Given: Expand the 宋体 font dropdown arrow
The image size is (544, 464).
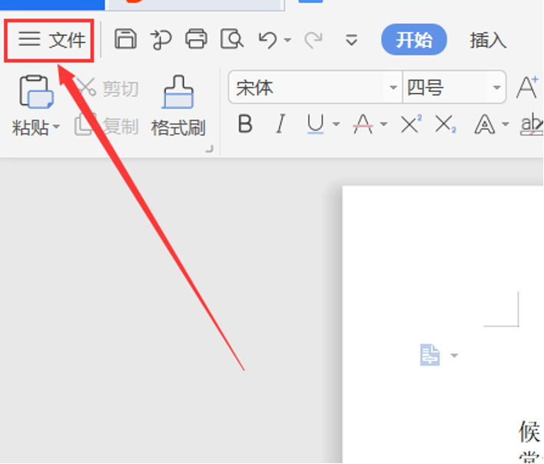Looking at the screenshot, I should (393, 88).
